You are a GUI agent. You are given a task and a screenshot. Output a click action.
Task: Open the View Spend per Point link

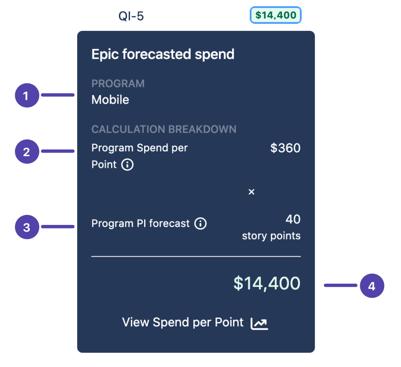click(x=183, y=322)
